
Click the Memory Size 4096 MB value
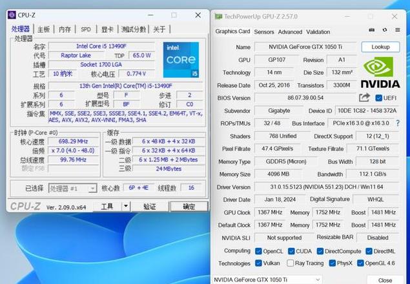coord(278,174)
